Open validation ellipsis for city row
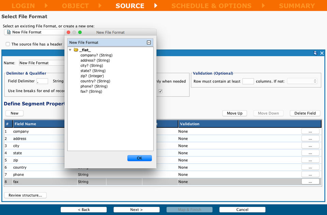 coord(310,146)
